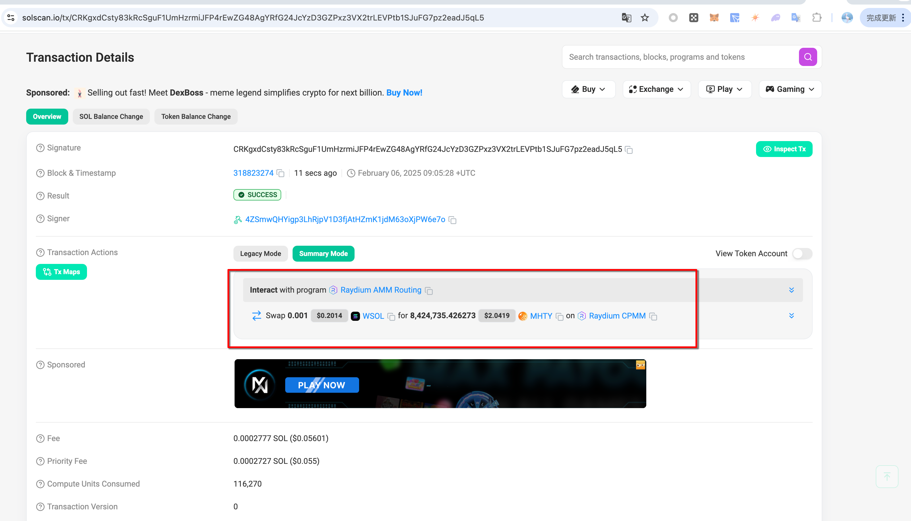Switch to Legacy Mode
This screenshot has height=521, width=911.
(x=260, y=254)
